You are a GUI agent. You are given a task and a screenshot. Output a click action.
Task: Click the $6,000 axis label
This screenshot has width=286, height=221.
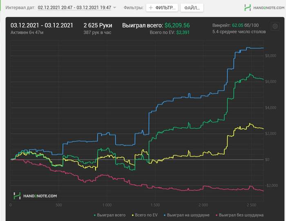pos(270,82)
